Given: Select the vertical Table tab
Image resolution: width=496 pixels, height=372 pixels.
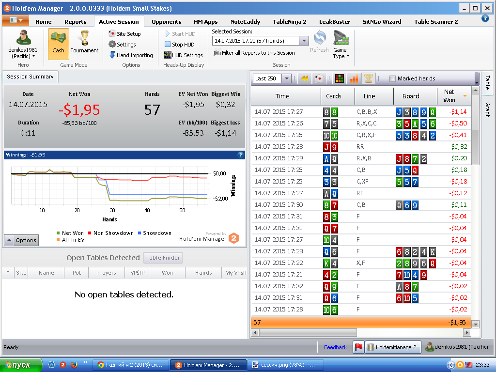Looking at the screenshot, I should click(x=487, y=82).
